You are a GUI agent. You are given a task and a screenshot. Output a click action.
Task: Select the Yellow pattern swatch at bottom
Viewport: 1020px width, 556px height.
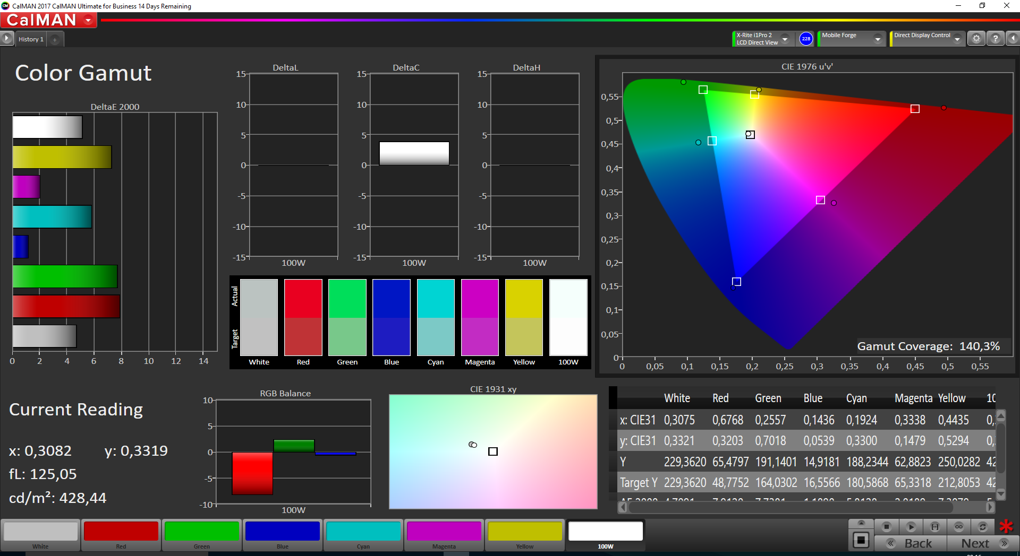click(525, 535)
